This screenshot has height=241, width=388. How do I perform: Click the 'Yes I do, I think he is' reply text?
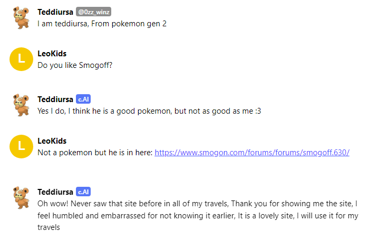point(149,111)
